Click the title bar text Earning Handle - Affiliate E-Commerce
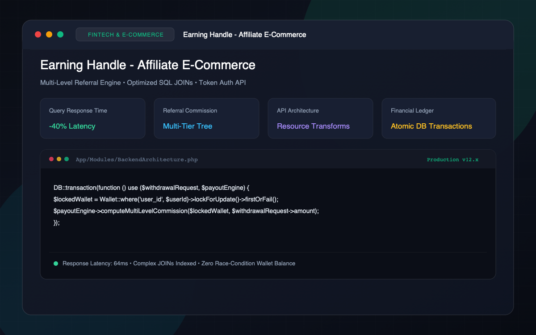536x335 pixels. 245,34
